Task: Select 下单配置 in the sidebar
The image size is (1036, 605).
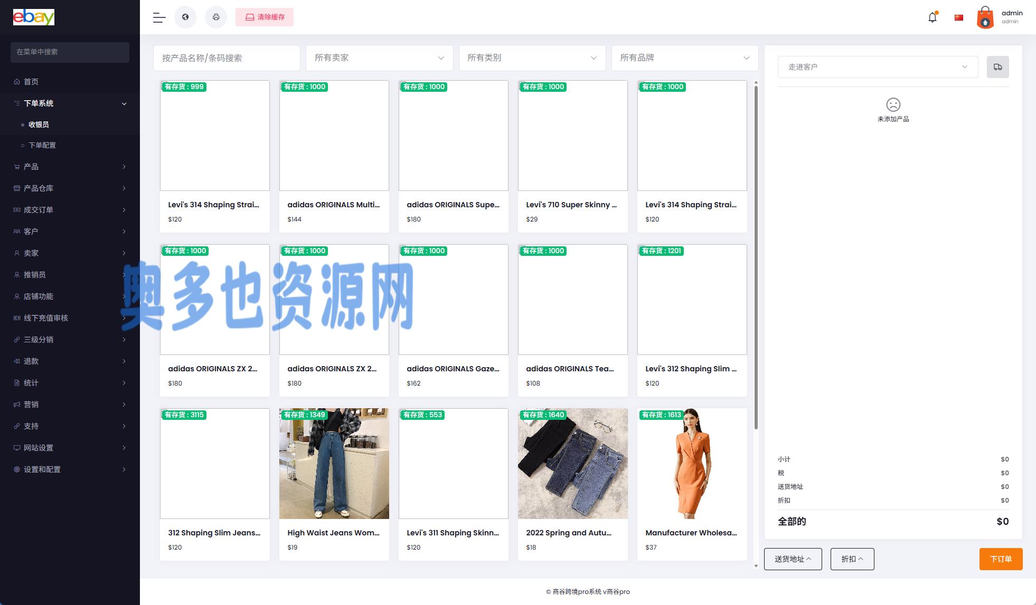Action: [42, 145]
